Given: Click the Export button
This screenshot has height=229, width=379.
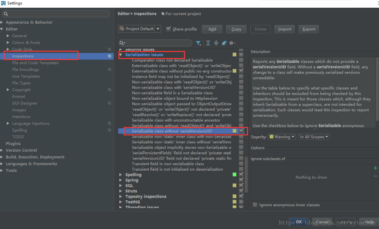Looking at the screenshot, I should (x=308, y=29).
